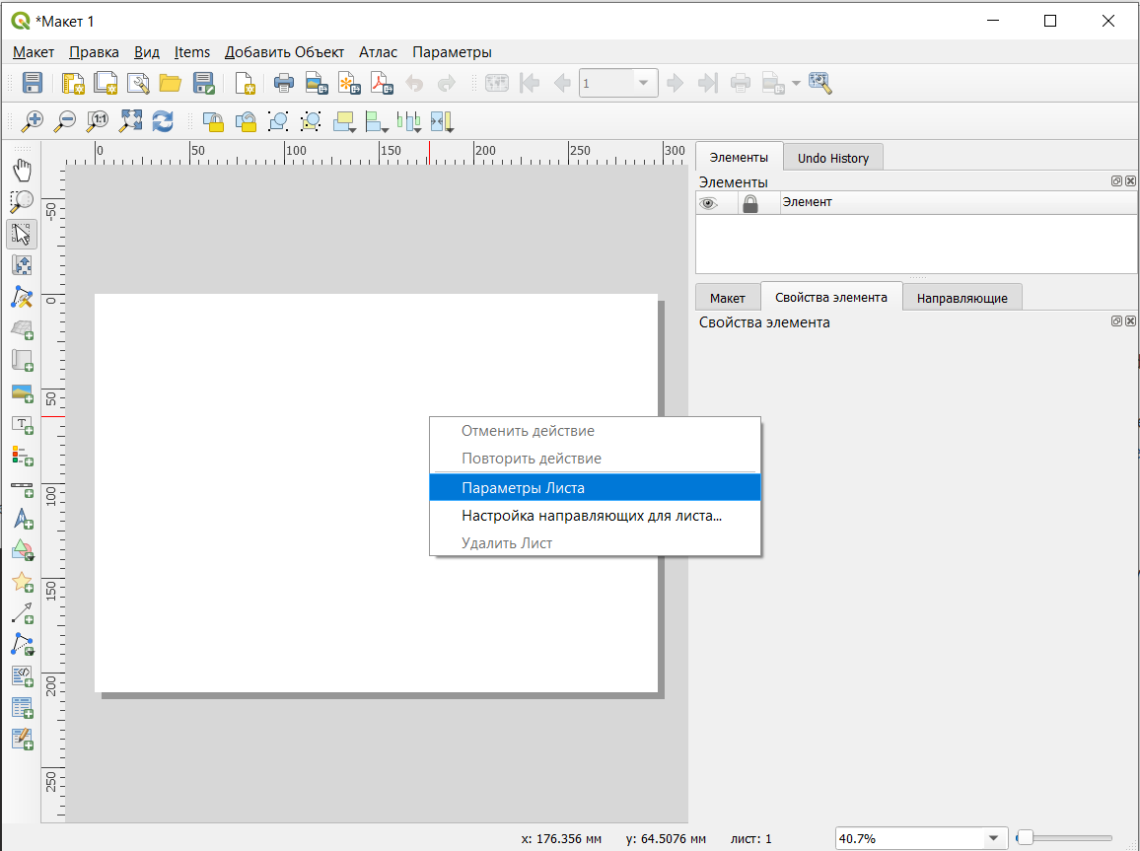Click Lock selected items icon
Screen dimensions: 1140x851
click(x=213, y=121)
